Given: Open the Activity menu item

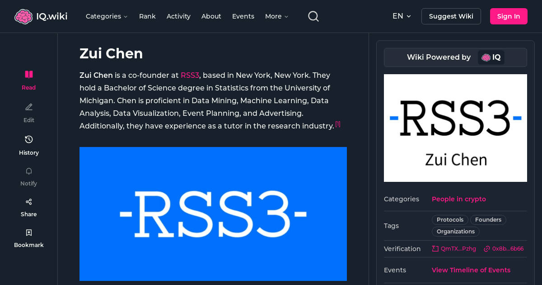Looking at the screenshot, I should 178,16.
